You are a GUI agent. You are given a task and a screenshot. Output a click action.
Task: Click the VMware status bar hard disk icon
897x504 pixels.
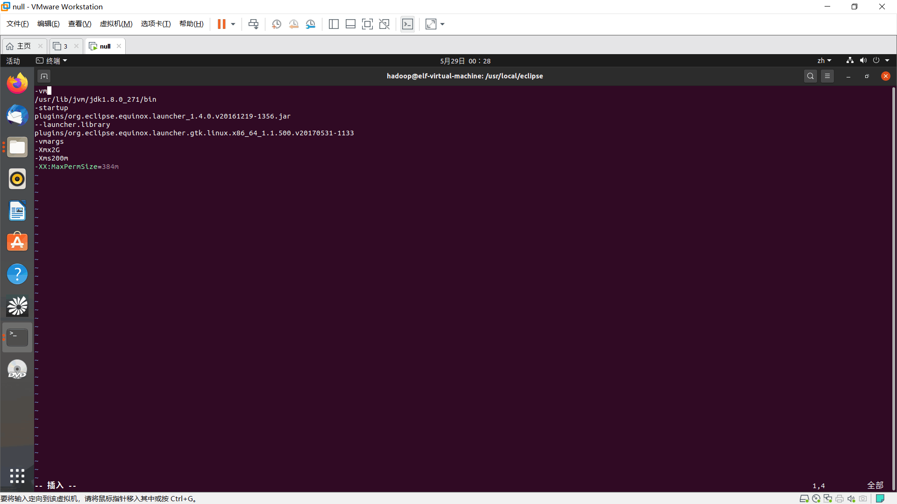point(804,499)
